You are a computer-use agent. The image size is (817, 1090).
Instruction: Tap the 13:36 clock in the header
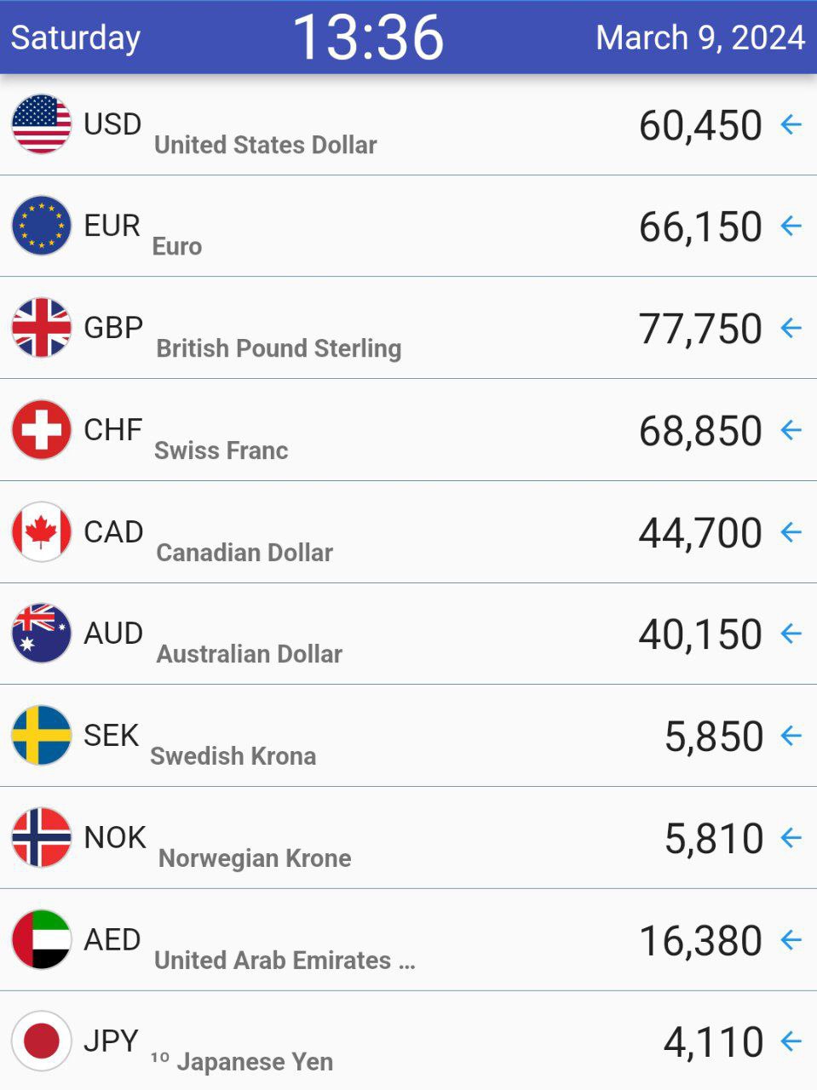point(368,37)
